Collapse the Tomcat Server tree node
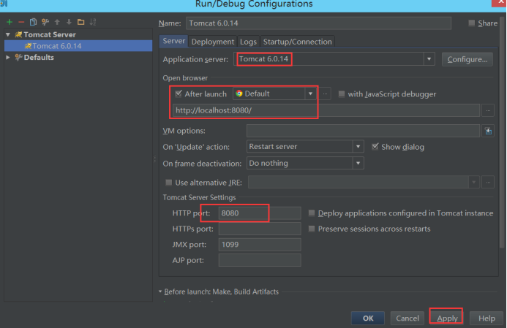This screenshot has width=507, height=328. (x=8, y=34)
